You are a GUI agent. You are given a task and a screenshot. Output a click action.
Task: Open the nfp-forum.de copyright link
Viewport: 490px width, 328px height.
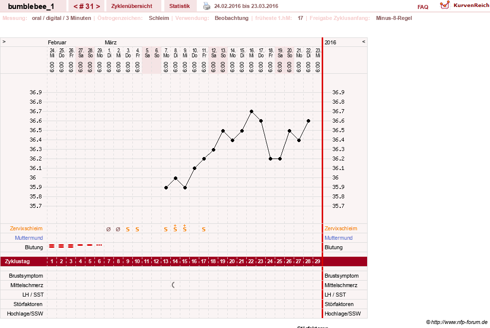coord(457,322)
